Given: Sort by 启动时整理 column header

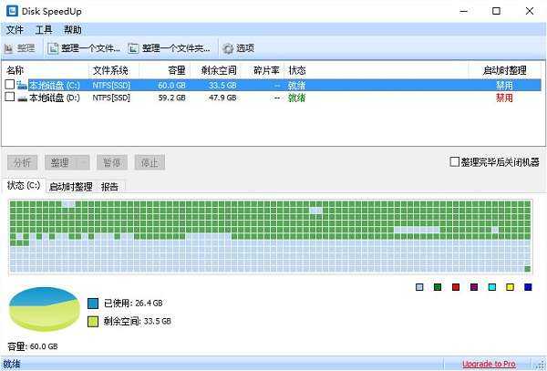Looking at the screenshot, I should 504,70.
